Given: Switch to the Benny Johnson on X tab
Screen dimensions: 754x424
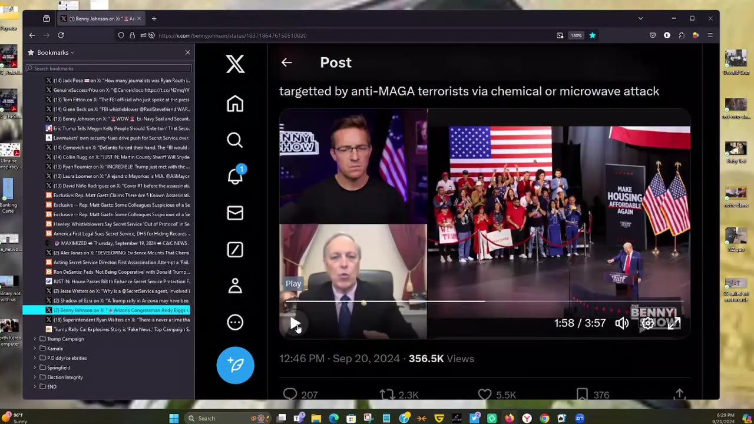Looking at the screenshot, I should 100,19.
